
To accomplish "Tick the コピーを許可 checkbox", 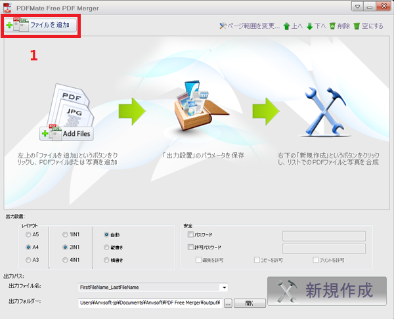I will [257, 260].
